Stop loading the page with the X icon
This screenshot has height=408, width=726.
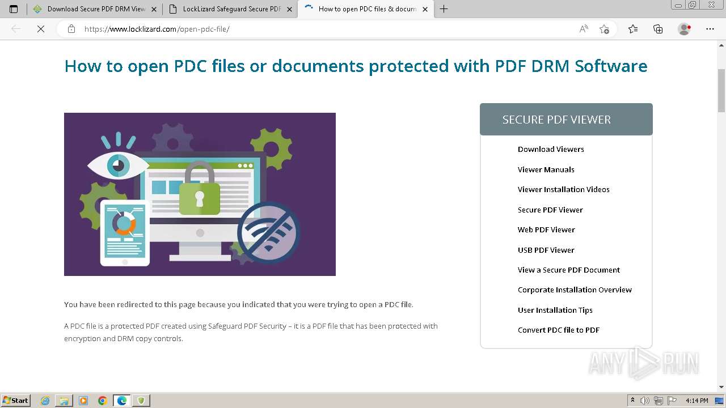[41, 29]
